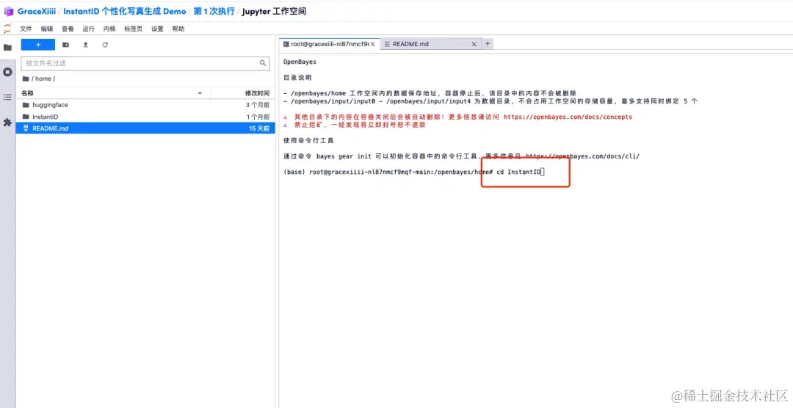The width and height of the screenshot is (793, 408).
Task: Open the table of contents sidebar icon
Action: [x=7, y=97]
